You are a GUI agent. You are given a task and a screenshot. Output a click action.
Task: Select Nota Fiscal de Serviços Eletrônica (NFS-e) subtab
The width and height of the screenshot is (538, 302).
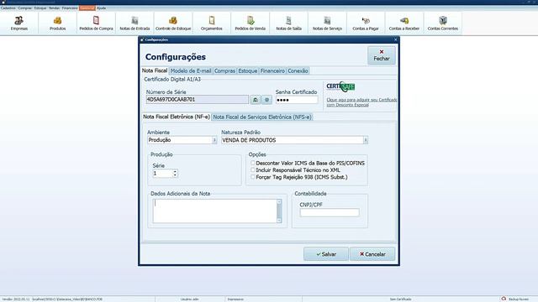pyautogui.click(x=262, y=117)
